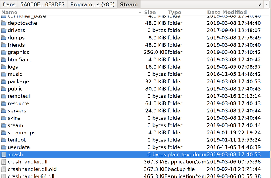The image size is (271, 178).
Task: Click the drivers folder icon
Action: 4,30
